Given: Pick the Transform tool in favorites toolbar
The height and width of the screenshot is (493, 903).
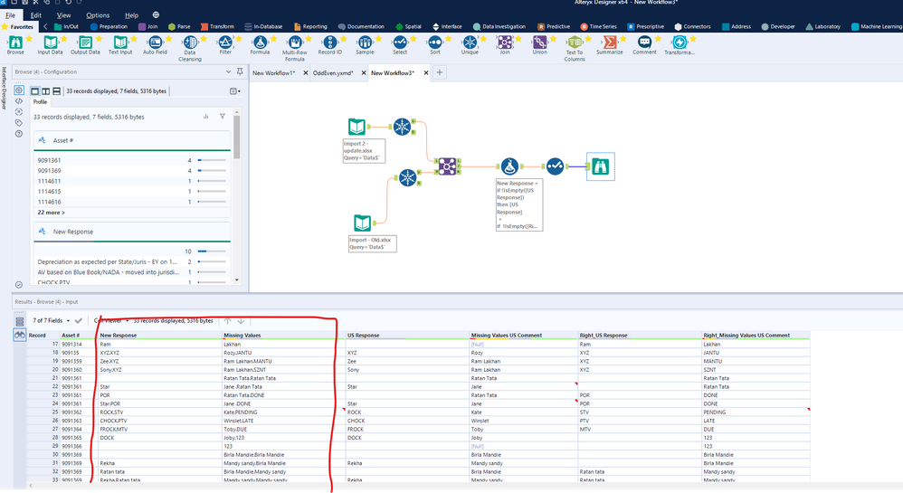Looking at the screenshot, I should point(680,42).
